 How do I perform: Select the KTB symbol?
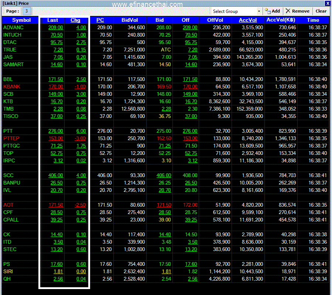[x=8, y=102]
